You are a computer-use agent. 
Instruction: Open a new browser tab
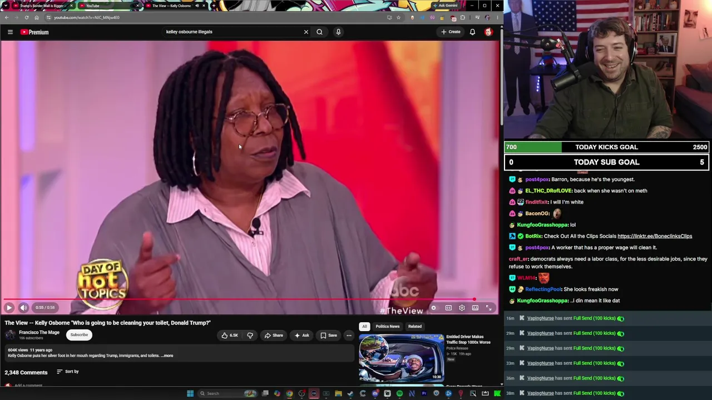click(214, 6)
